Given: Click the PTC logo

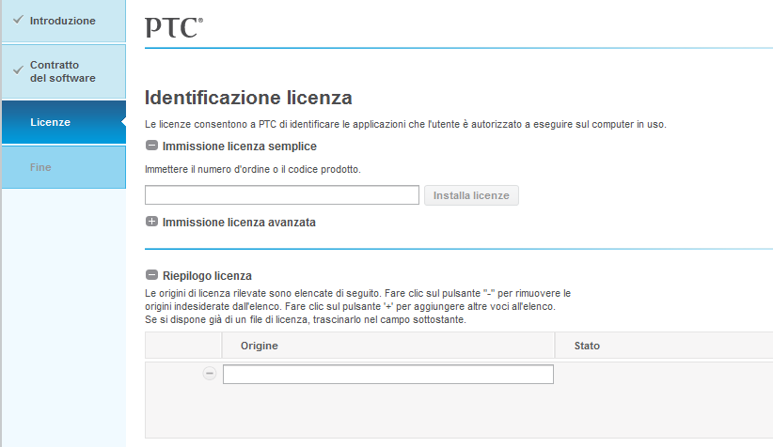Looking at the screenshot, I should 174,27.
